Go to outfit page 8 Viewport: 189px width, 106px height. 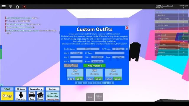pos(111,83)
